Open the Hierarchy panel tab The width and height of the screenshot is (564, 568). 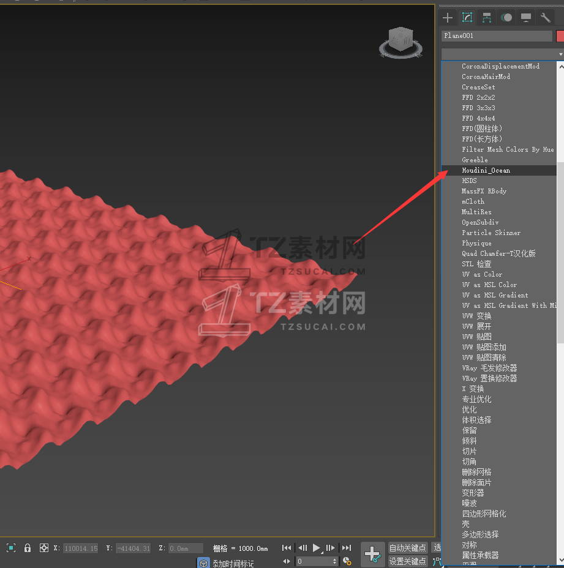[x=487, y=18]
